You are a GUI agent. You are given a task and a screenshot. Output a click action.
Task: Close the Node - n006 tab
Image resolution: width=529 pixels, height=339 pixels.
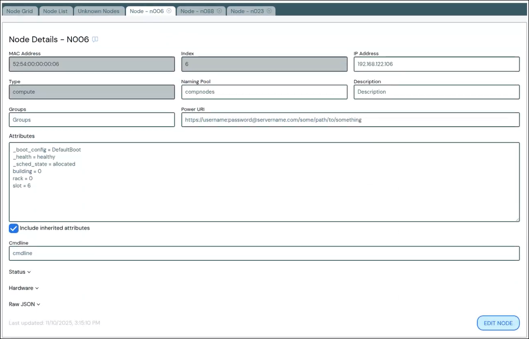pyautogui.click(x=169, y=11)
